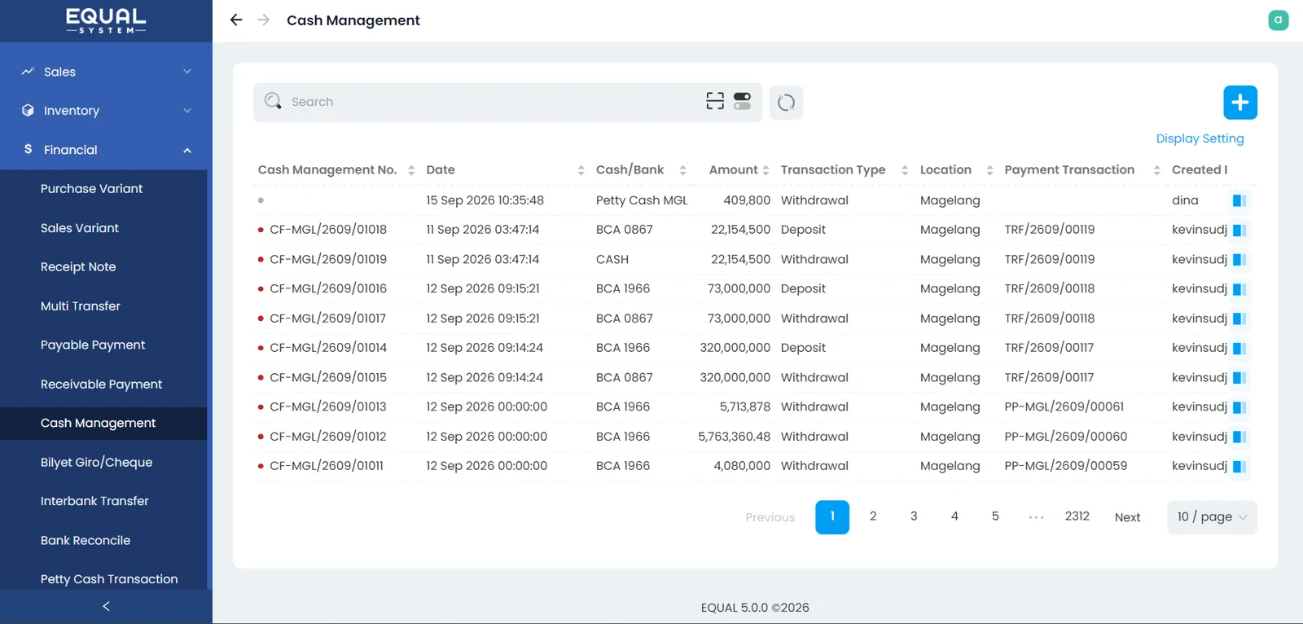Click pagination ellipsis to jump pages
Viewport: 1303px width, 624px height.
click(1036, 516)
